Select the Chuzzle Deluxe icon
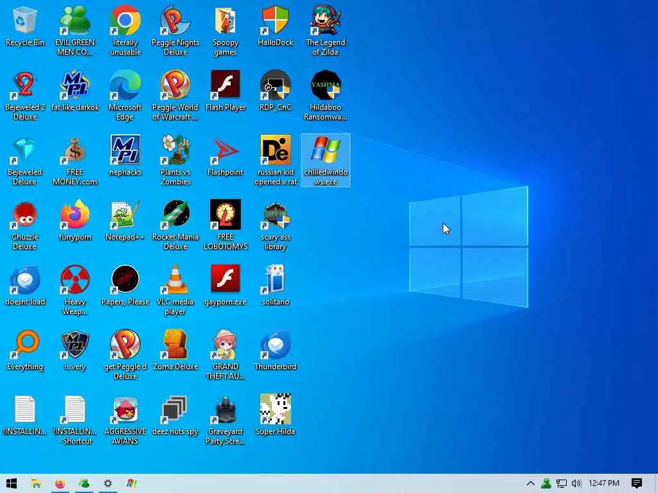The image size is (658, 493). (25, 225)
